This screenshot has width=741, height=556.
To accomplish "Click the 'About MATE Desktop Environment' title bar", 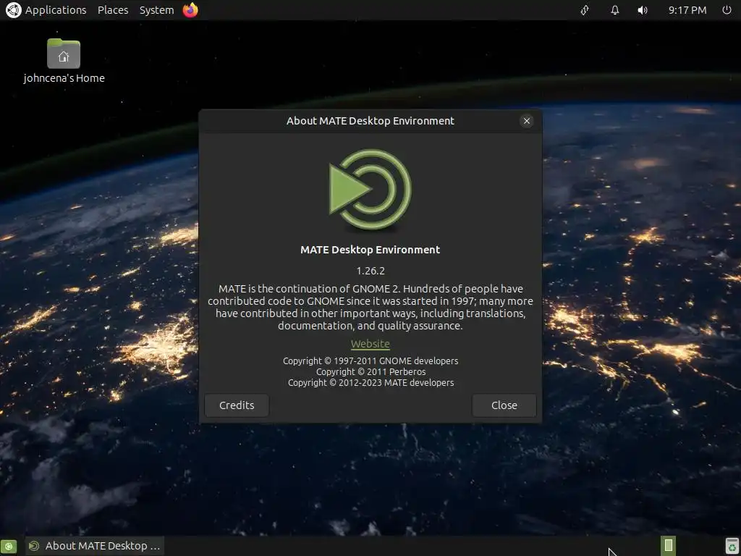I will pos(370,121).
